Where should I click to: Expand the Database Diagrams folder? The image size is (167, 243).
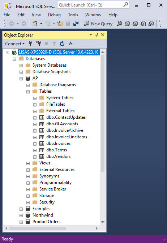coord(28,85)
